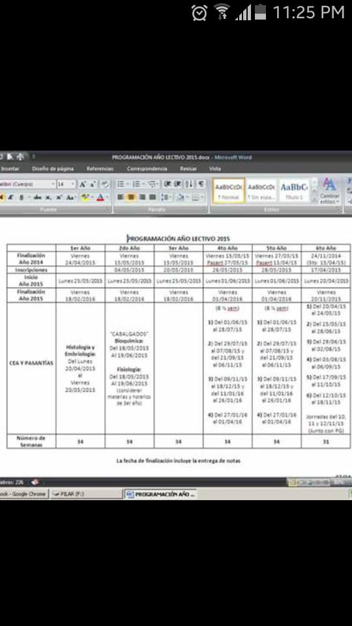Select the PROGRAMACIÓN AÑO taskbar button
This screenshot has height=626, width=352.
[160, 494]
